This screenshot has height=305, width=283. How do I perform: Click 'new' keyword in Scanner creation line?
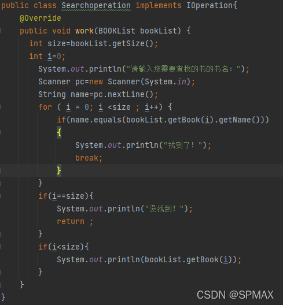[x=96, y=81]
